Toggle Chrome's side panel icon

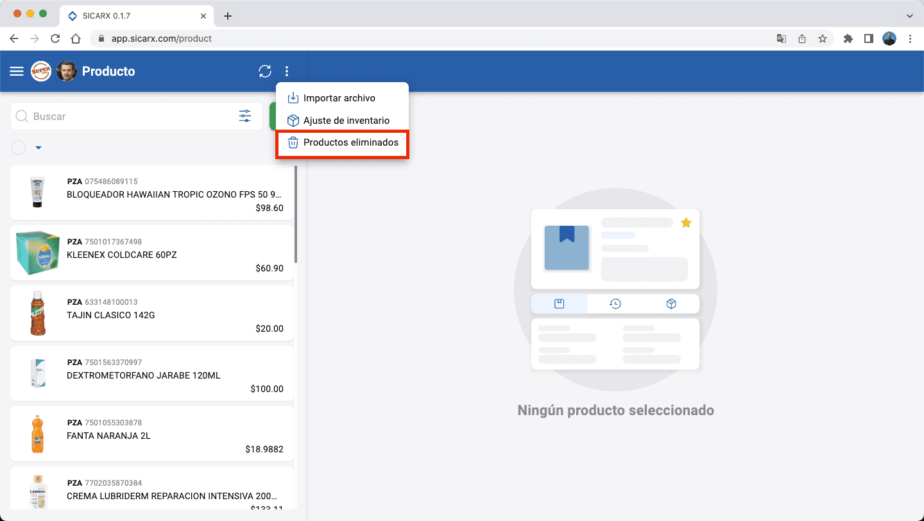tap(869, 38)
